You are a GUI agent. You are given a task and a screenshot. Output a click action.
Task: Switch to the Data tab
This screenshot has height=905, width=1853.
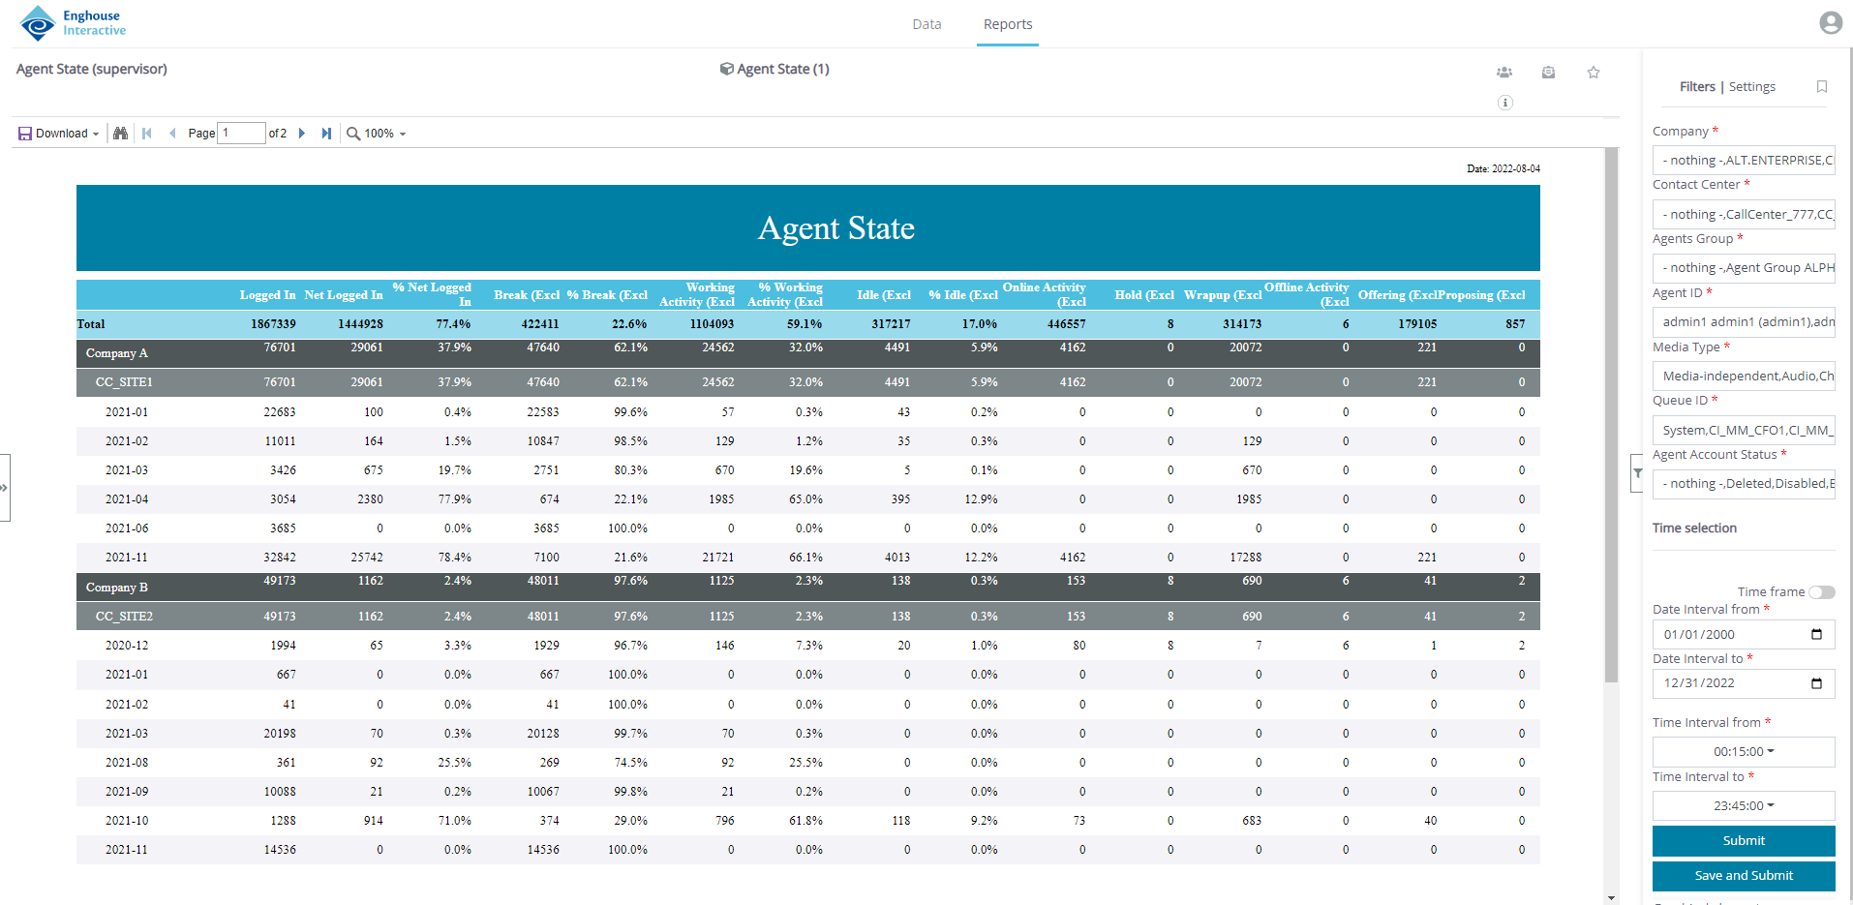coord(926,24)
